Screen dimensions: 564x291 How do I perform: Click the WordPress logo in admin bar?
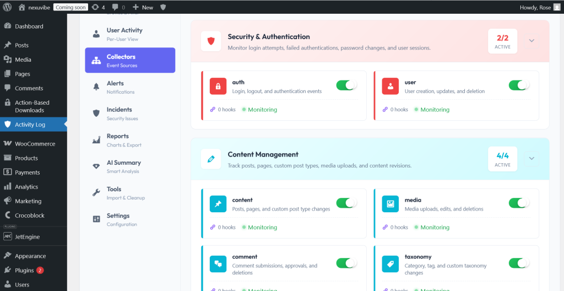coord(7,7)
